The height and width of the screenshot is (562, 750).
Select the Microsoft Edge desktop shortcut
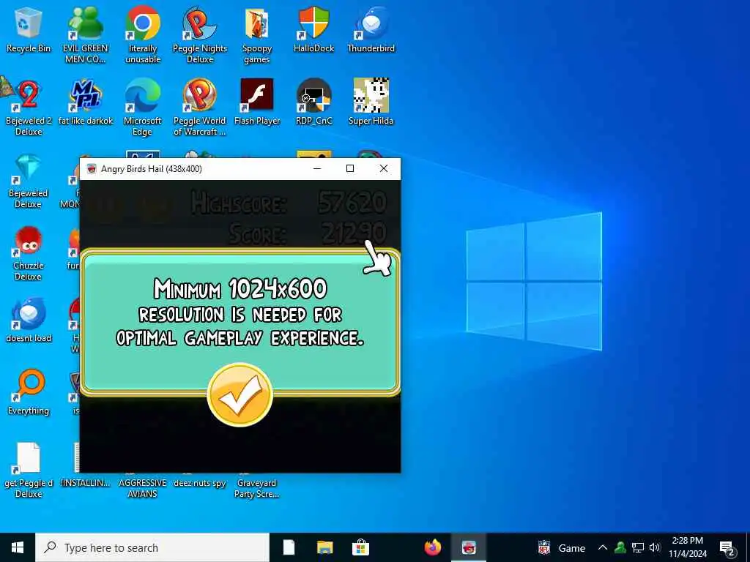(x=143, y=108)
